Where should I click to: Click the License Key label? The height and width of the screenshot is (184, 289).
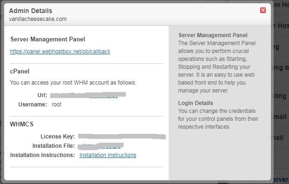58,137
